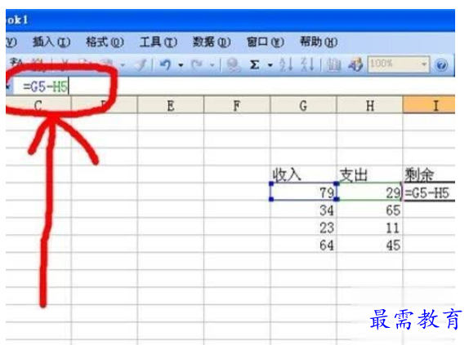Open the 工具 (Tools) menu
Image resolution: width=469 pixels, height=345 pixels.
pos(159,42)
